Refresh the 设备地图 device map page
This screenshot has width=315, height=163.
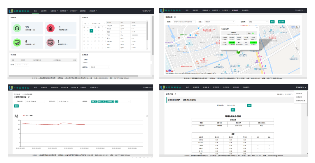[175, 17]
